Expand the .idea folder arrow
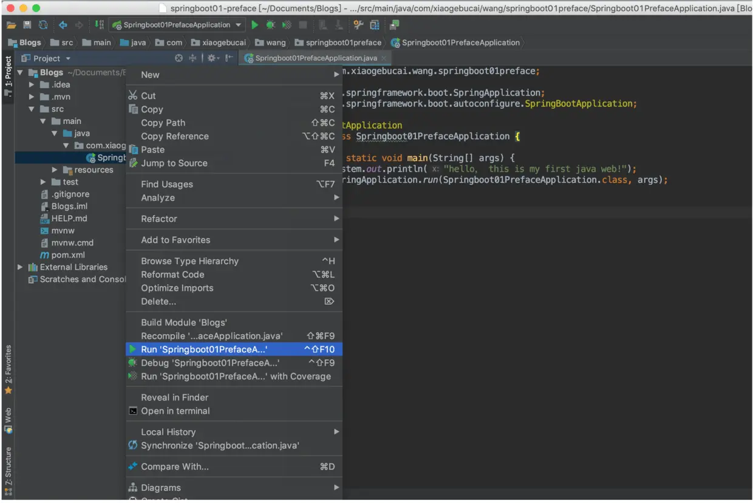The height and width of the screenshot is (503, 753). [32, 84]
